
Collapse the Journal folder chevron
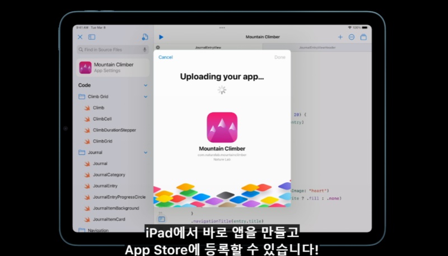point(146,153)
